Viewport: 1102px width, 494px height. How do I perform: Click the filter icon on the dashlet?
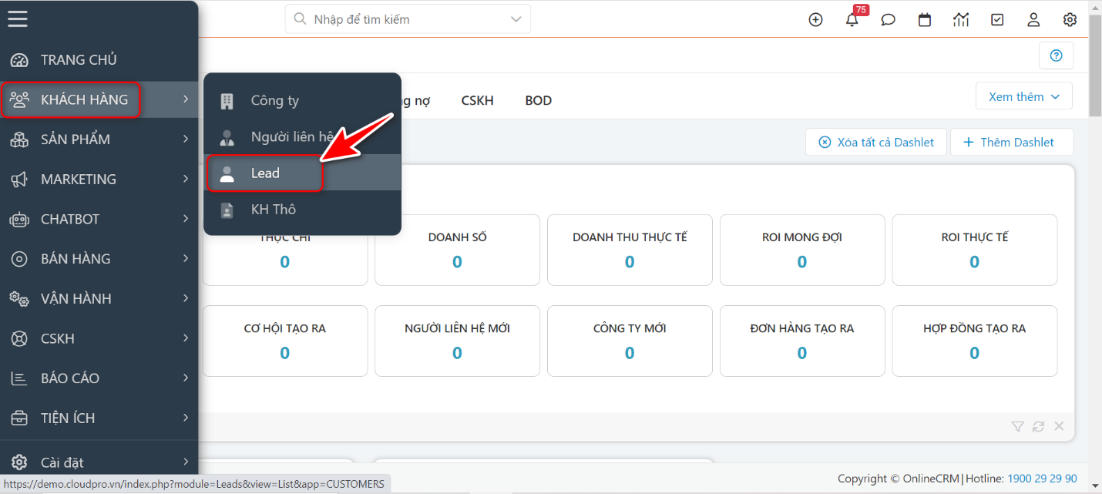[1017, 426]
